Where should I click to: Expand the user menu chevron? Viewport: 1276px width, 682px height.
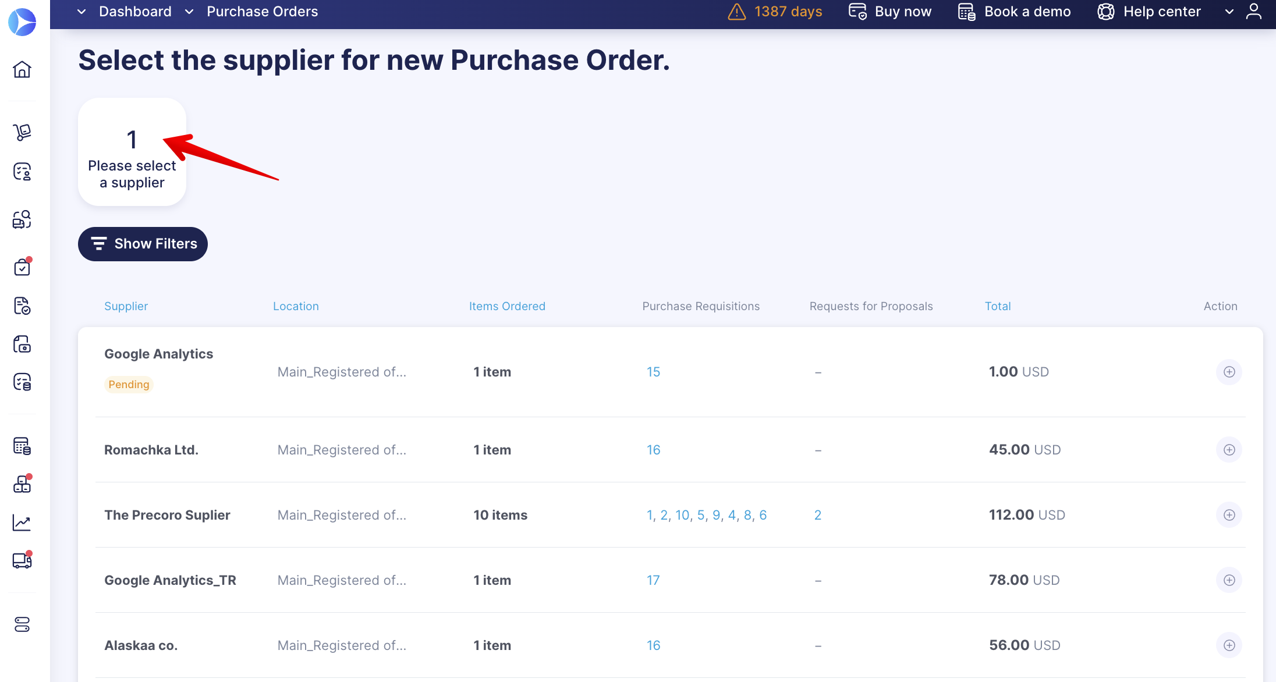point(1229,12)
